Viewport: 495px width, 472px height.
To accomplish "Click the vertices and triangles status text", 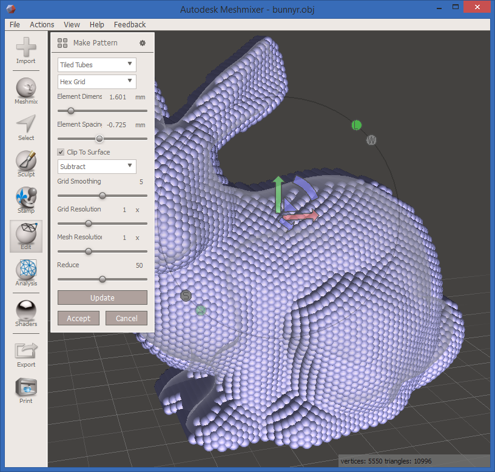I will [386, 461].
